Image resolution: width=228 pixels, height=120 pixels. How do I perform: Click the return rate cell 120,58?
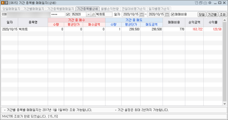tap(213, 29)
